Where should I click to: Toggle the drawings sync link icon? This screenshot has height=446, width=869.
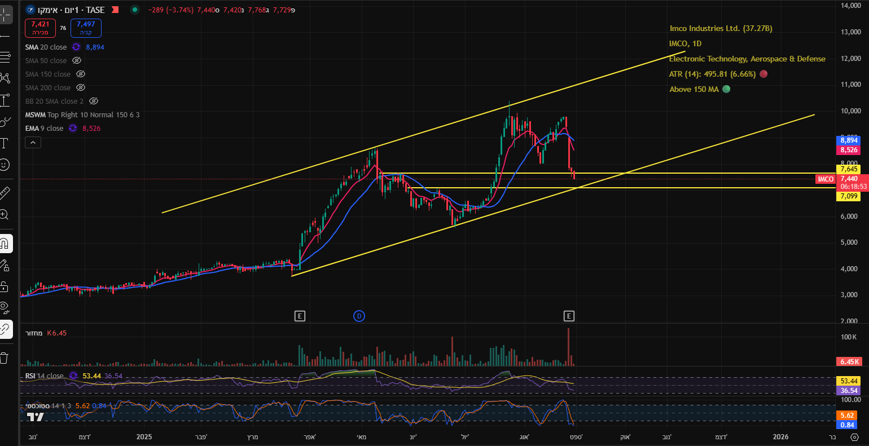pyautogui.click(x=5, y=329)
